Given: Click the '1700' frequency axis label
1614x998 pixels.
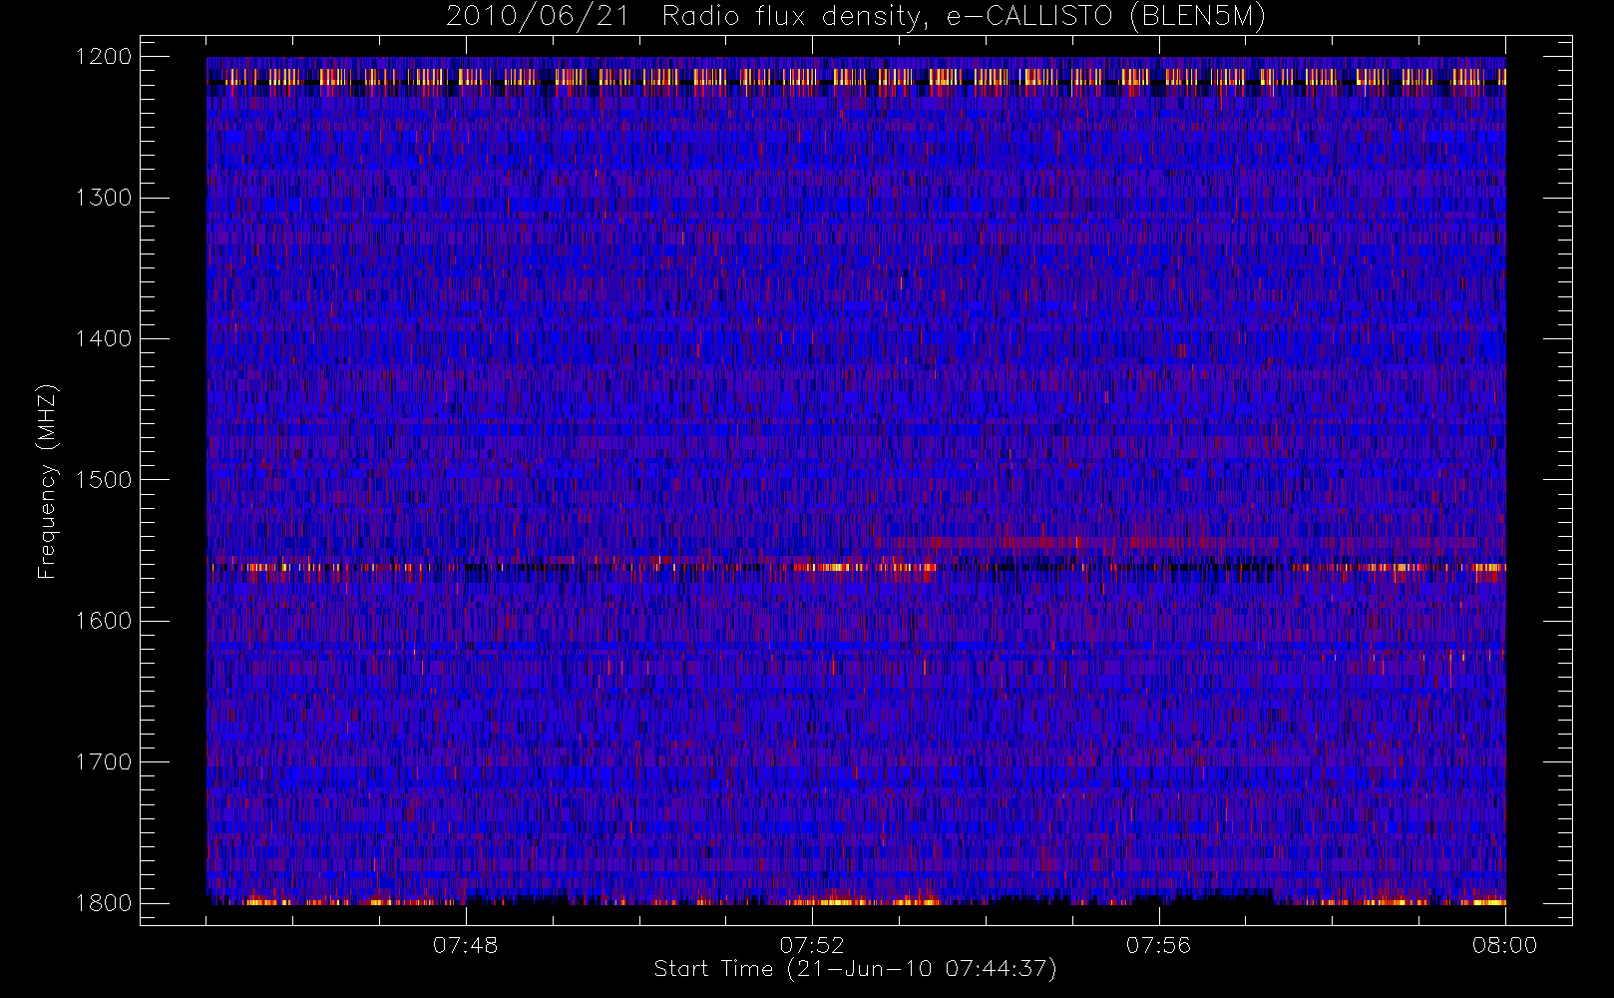Looking at the screenshot, I should 104,761.
